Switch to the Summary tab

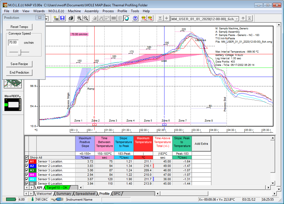coord(64,194)
